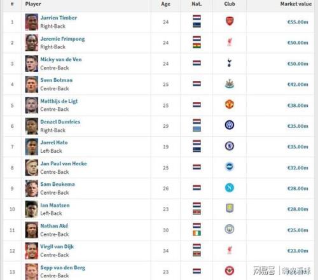Click Ian Maatsen's player photo thumbnail
The width and height of the screenshot is (318, 280).
[32, 209]
